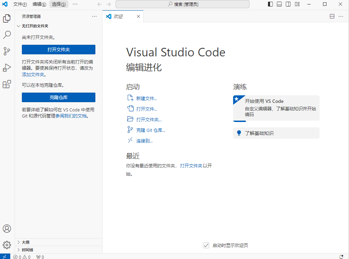Toggle 启动时显示欢迎页 checkbox
Screen dimensions: 349x259
pos(206,245)
